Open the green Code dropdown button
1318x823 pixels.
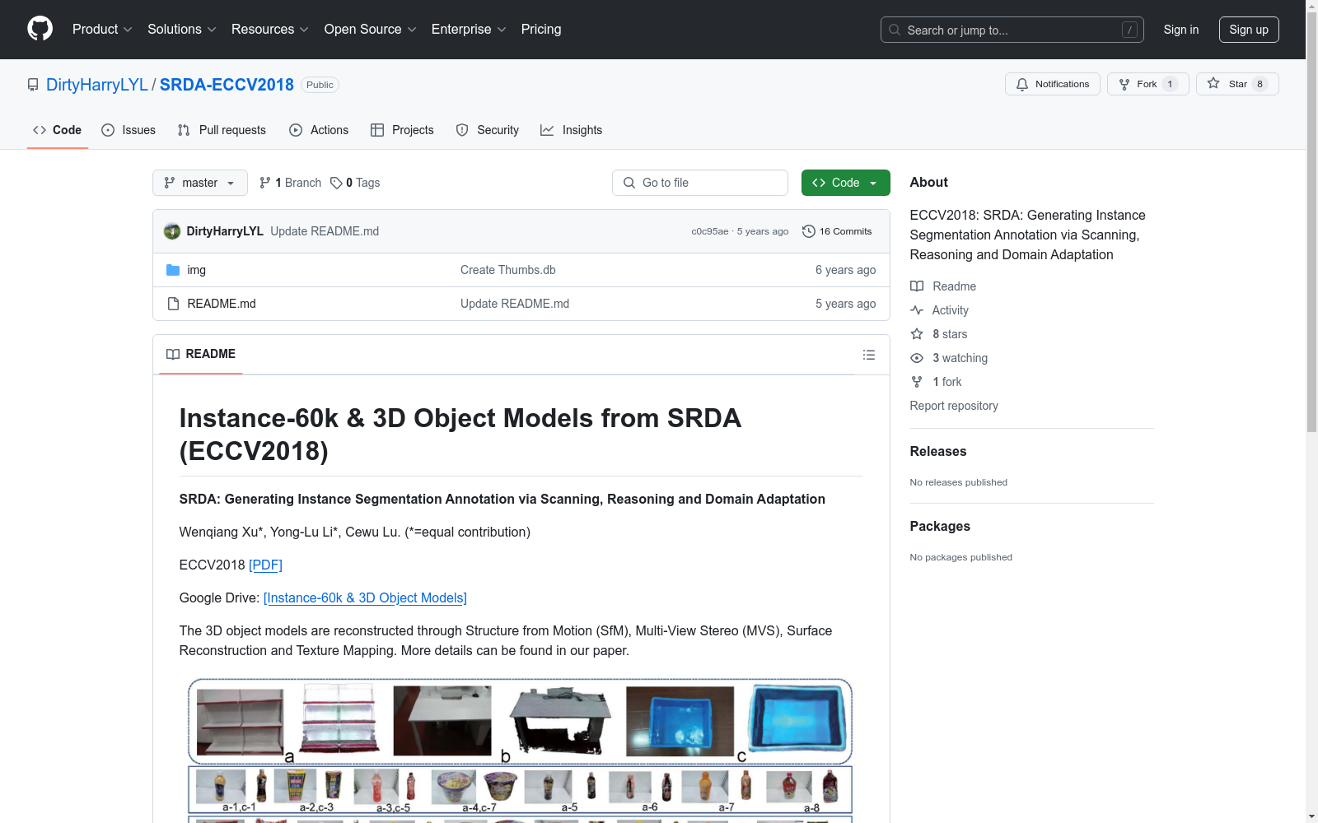coord(845,183)
